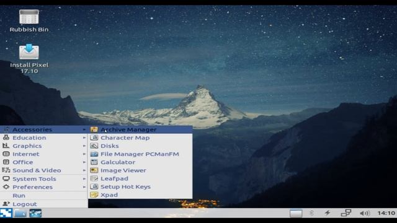Image resolution: width=397 pixels, height=223 pixels.
Task: Click the start menu button in taskbar
Action: point(6,213)
